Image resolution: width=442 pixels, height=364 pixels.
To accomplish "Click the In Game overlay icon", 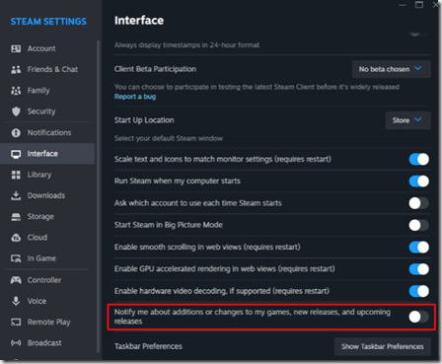I will (16, 258).
